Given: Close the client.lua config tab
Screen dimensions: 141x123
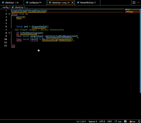Looking at the screenshot, I should pos(72,3).
